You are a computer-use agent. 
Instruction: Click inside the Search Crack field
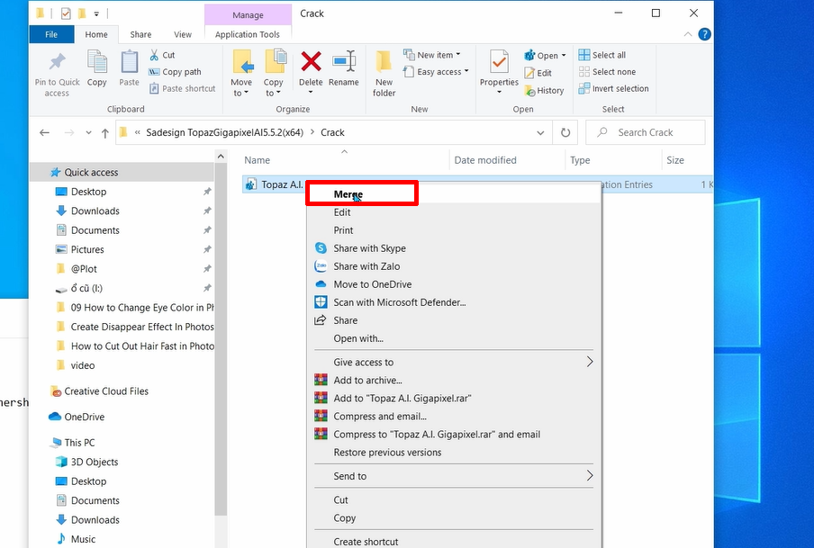(x=646, y=133)
